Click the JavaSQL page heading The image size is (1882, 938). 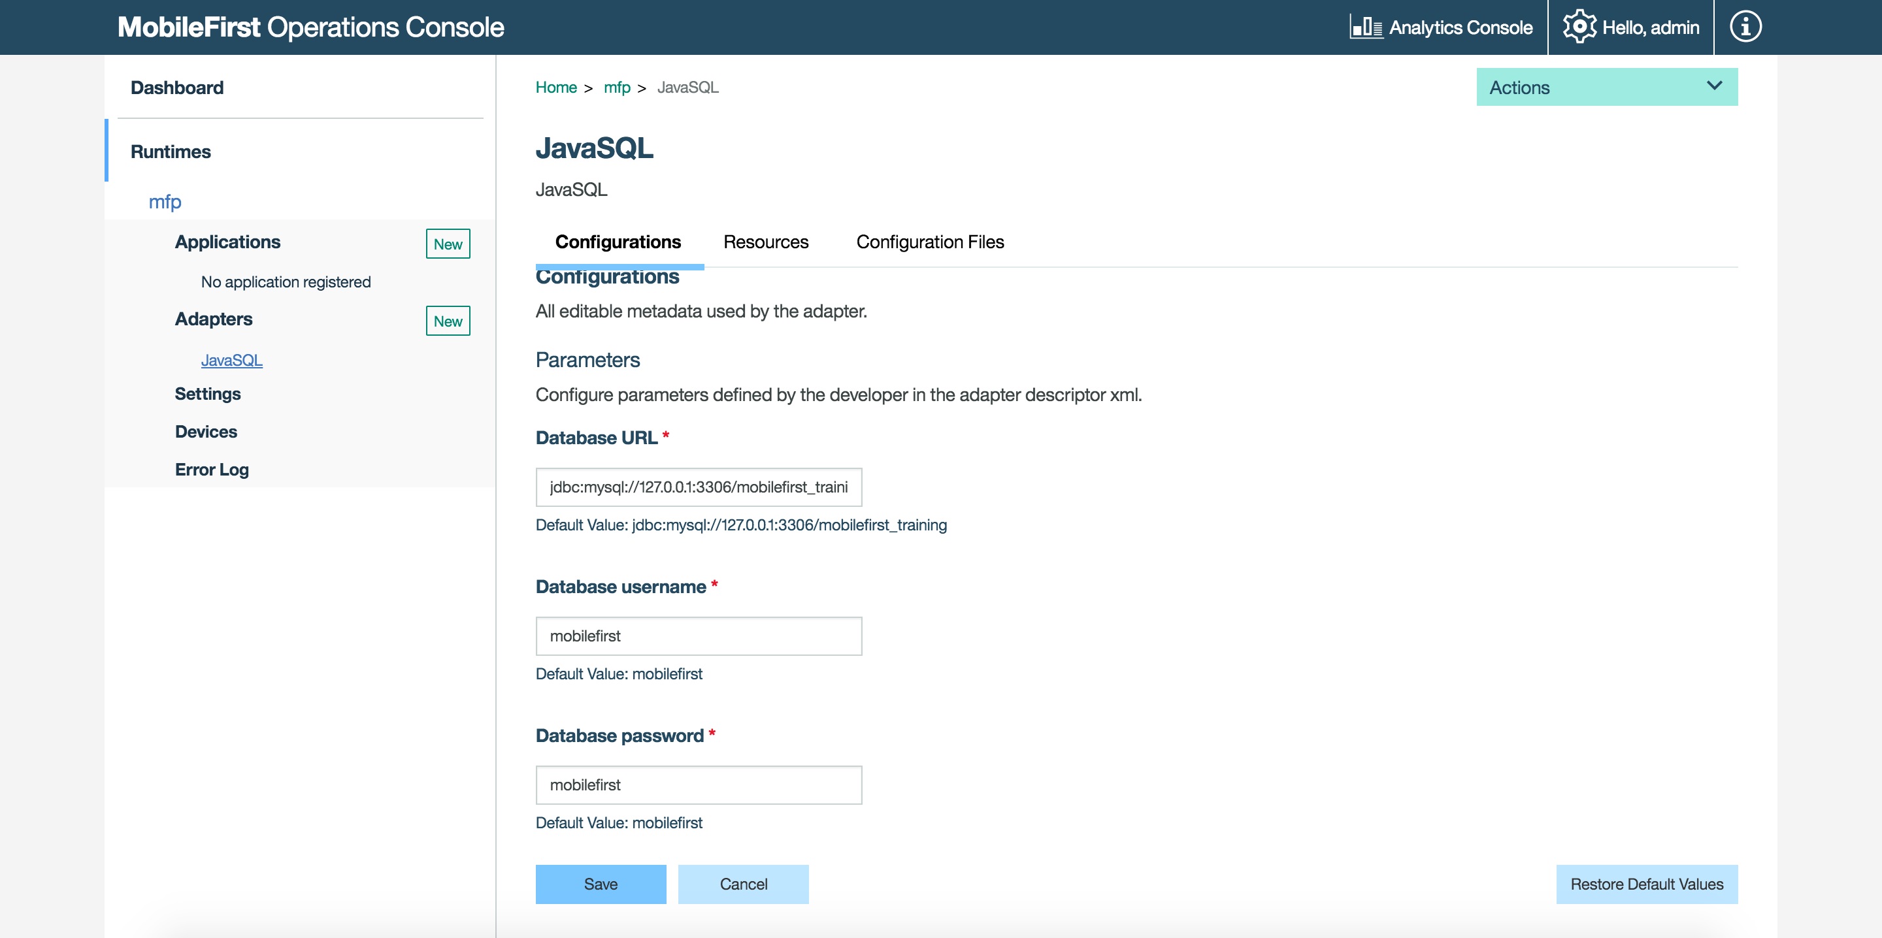pyautogui.click(x=594, y=148)
